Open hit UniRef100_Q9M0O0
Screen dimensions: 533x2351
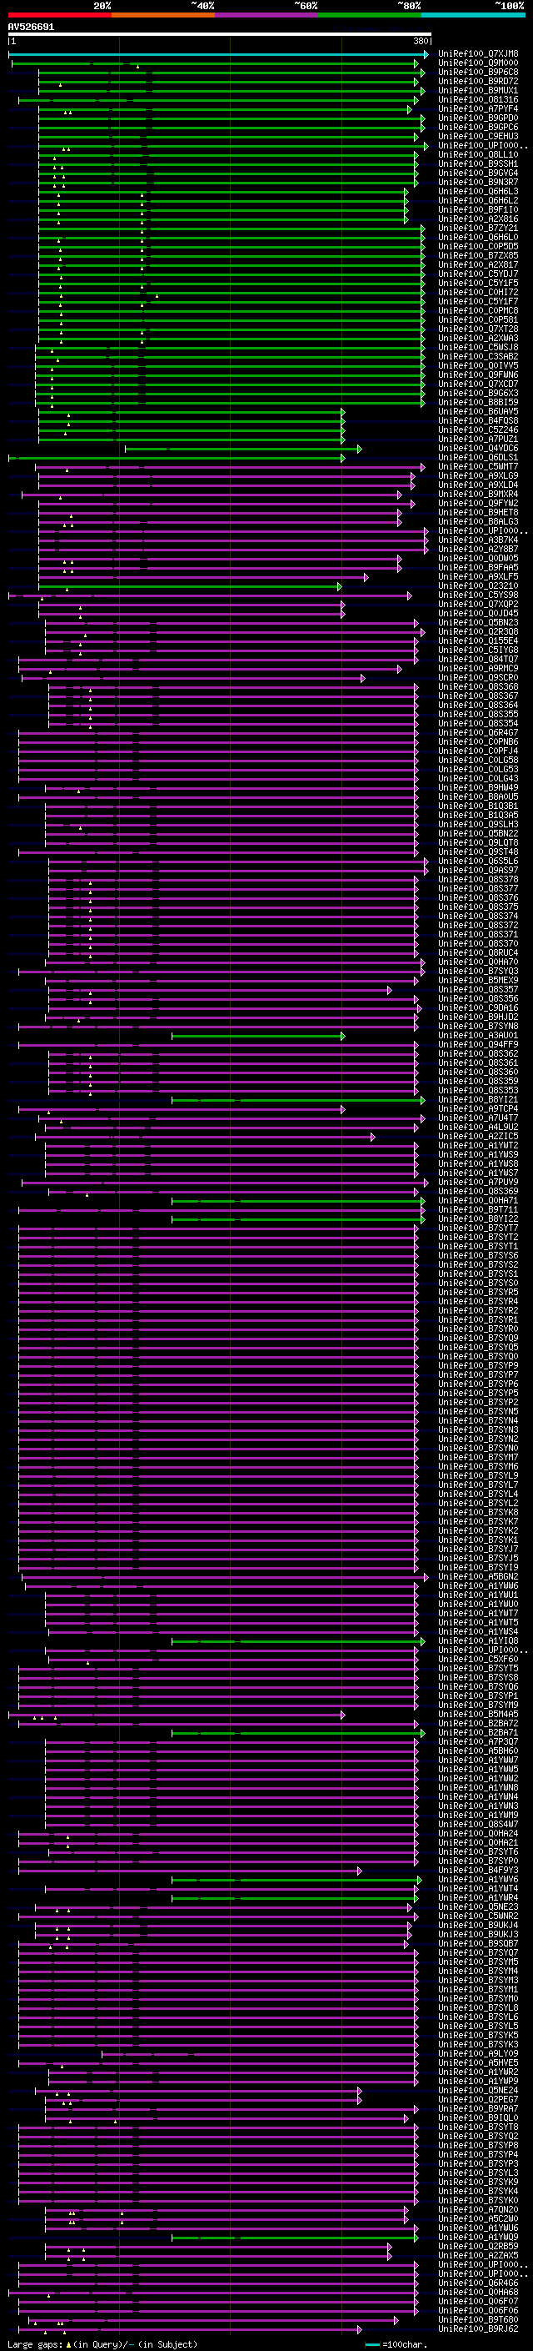[478, 63]
